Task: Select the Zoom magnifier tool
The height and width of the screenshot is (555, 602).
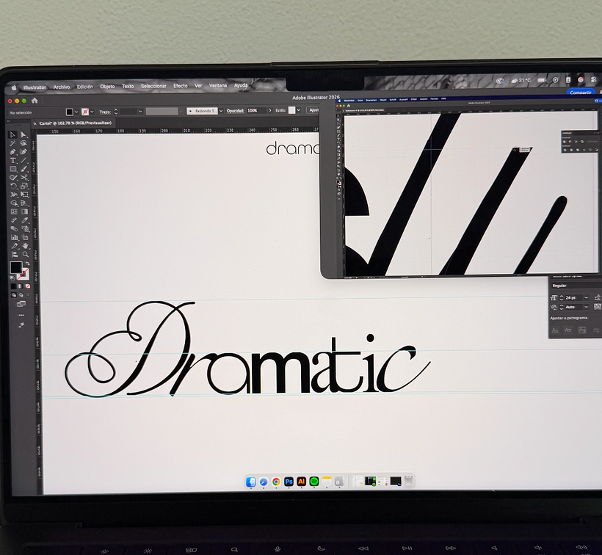Action: (26, 254)
